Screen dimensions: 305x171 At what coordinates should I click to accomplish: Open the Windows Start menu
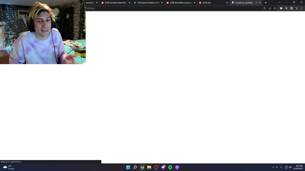pos(128,167)
